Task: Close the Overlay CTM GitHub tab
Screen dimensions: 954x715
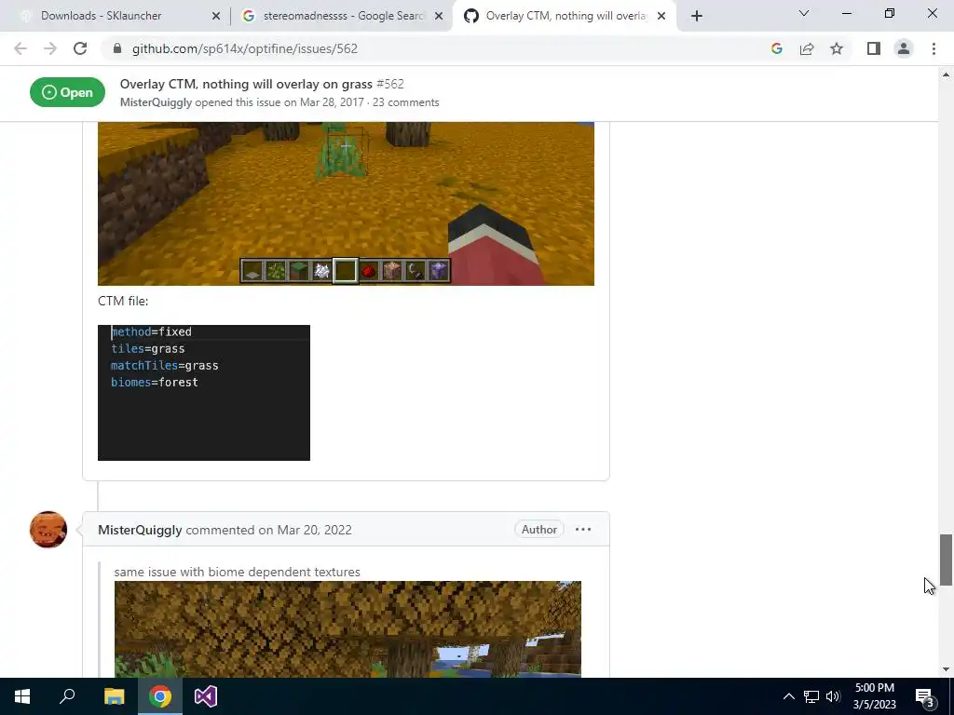Action: [661, 16]
